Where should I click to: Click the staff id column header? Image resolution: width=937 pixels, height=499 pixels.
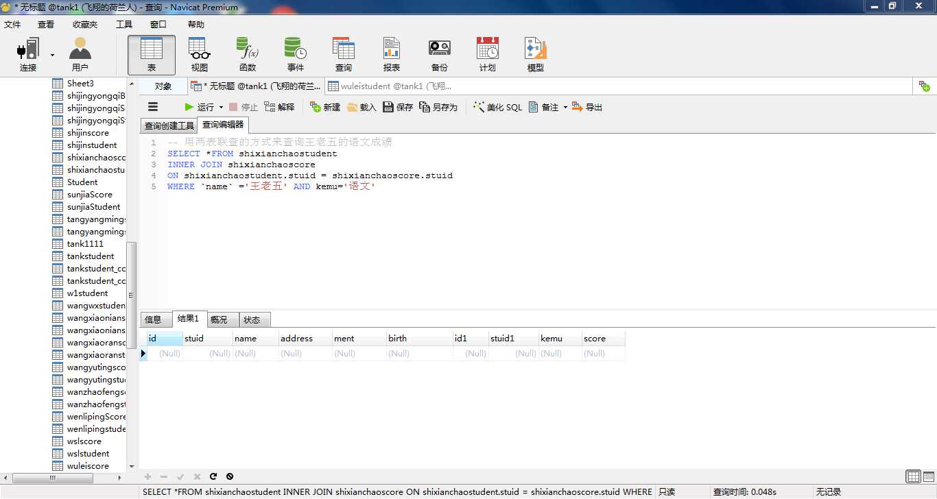pyautogui.click(x=165, y=339)
